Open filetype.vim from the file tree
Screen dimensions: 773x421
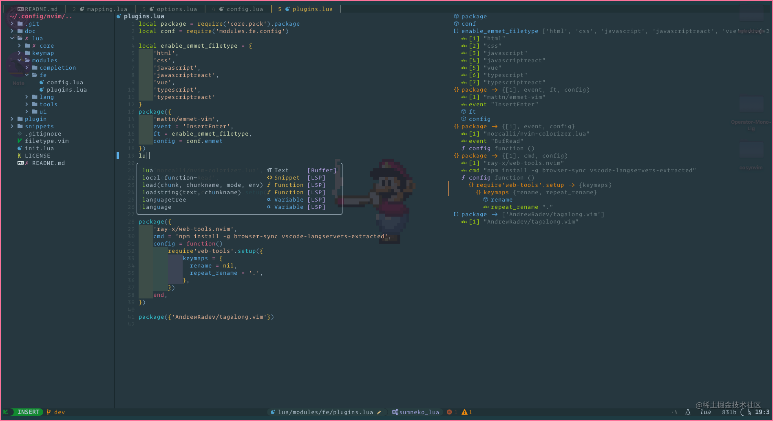46,141
